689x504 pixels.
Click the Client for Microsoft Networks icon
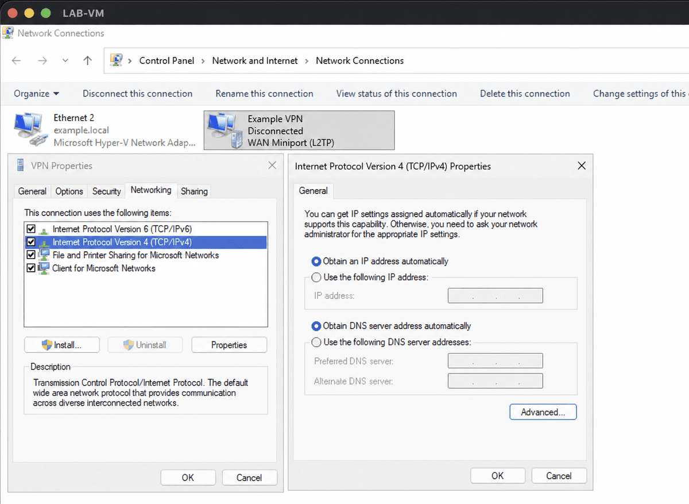44,268
